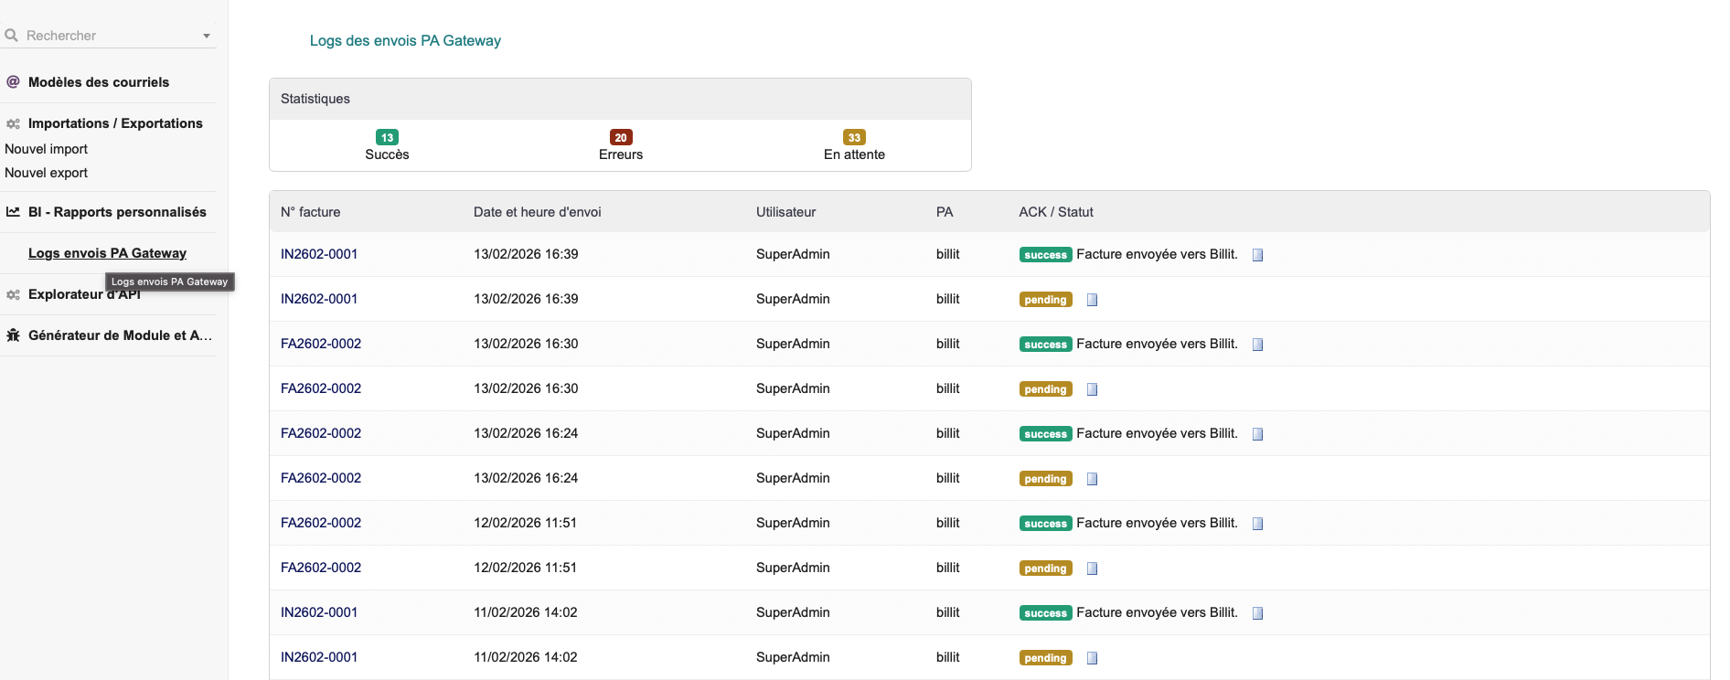1730x680 pixels.
Task: Select Nouvel import in the sidebar
Action: [47, 149]
